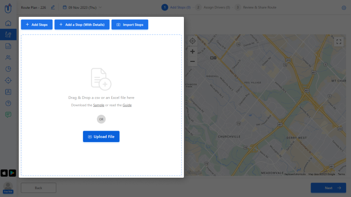Open the map Terms link
Screen dimensions: 351x197
point(341,174)
